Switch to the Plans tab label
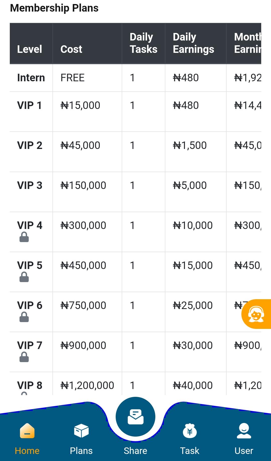Viewport: 271px width, 461px height. (x=81, y=451)
